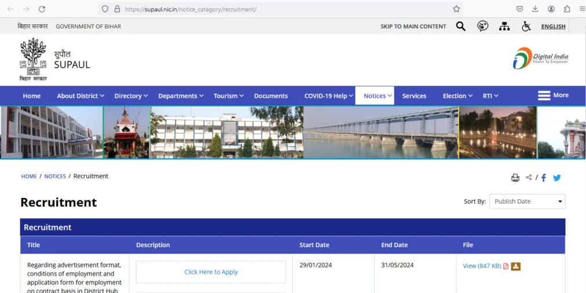Click SKIP TO MAIN CONTENT link
Viewport: 586px width, 293px height.
click(x=413, y=27)
